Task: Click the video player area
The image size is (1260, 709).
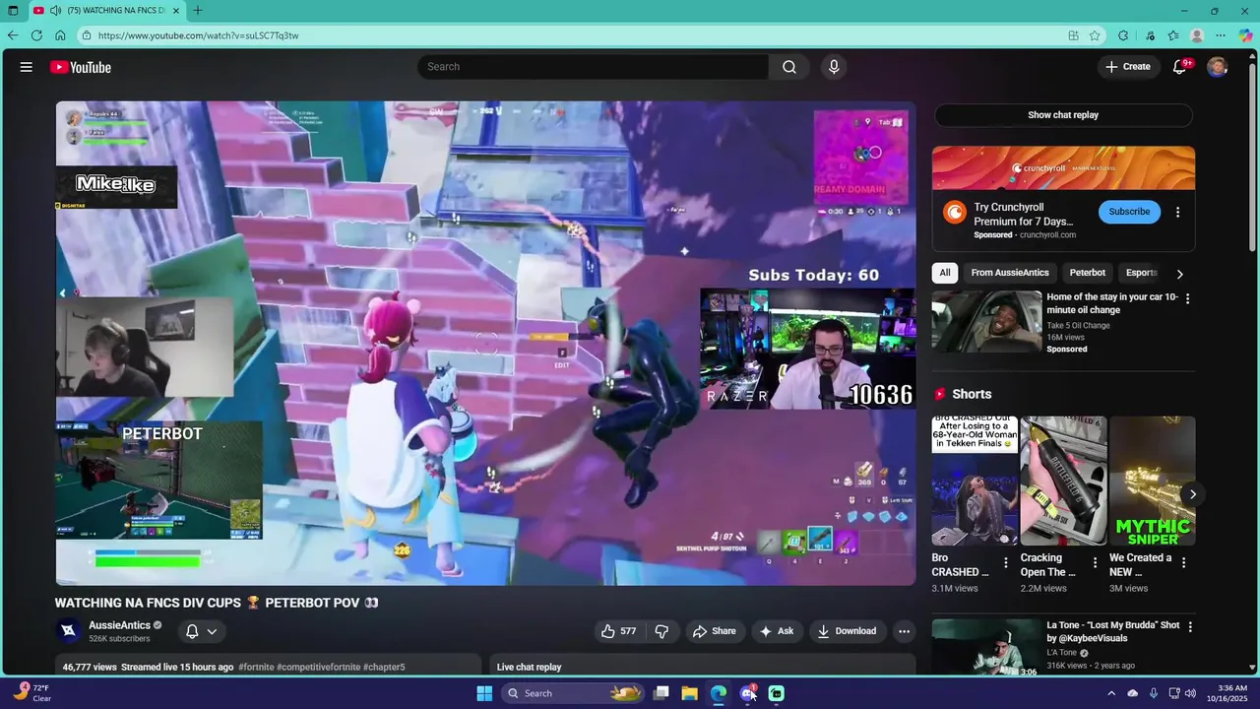Action: [485, 343]
